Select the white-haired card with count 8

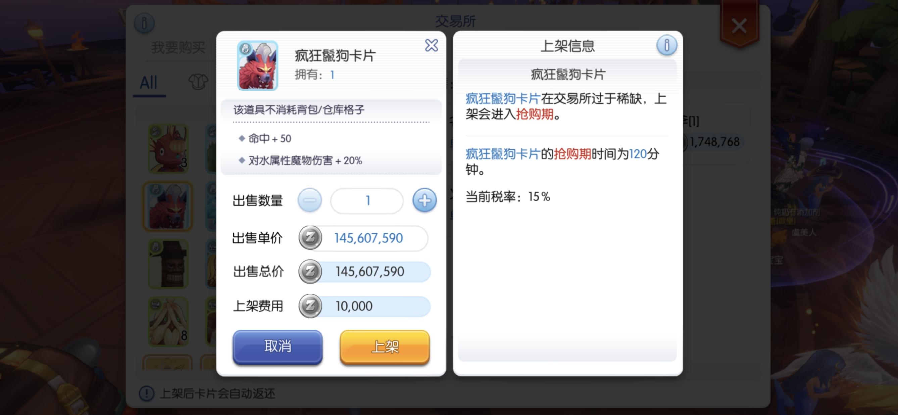(168, 322)
